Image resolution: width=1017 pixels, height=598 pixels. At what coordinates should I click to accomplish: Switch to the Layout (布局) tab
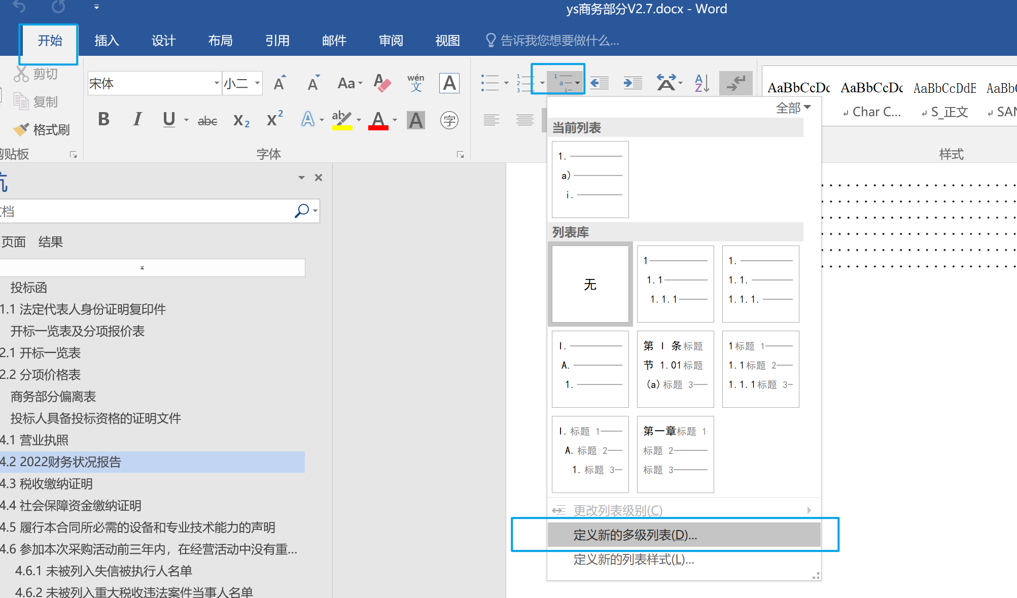(x=220, y=41)
